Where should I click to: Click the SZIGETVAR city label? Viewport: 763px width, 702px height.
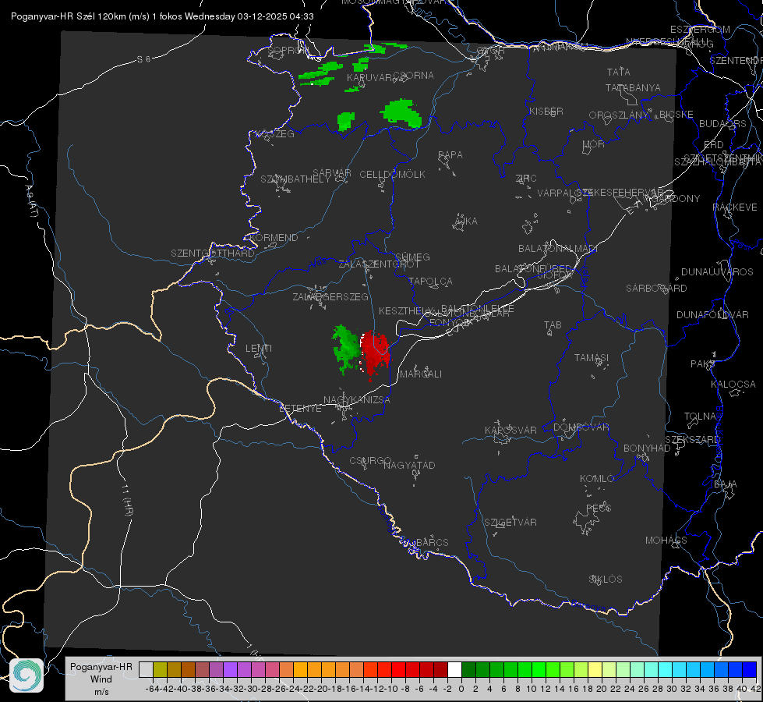[510, 523]
